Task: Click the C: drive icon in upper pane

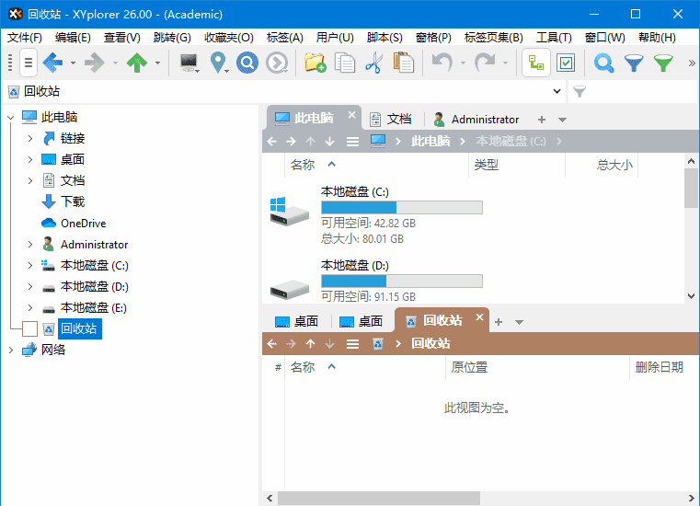Action: point(289,212)
